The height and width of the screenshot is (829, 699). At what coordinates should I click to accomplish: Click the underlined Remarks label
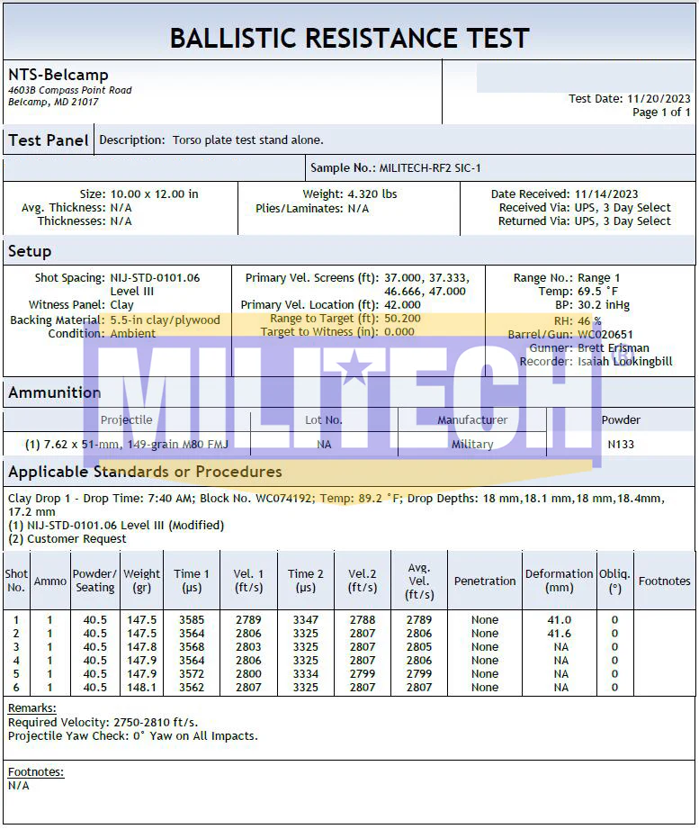pos(32,707)
